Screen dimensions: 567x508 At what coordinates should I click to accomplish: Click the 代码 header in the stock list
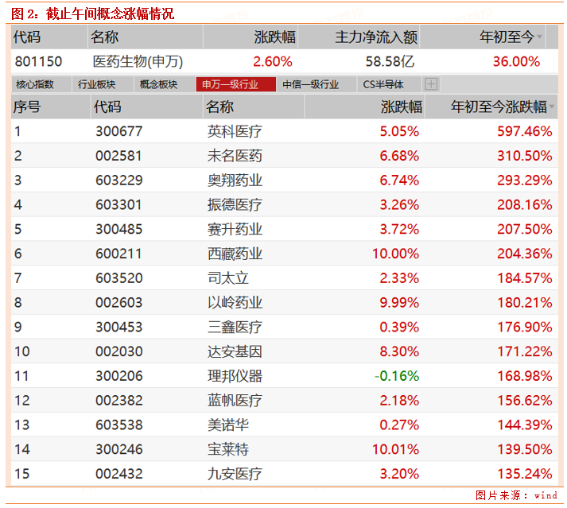[x=107, y=107]
